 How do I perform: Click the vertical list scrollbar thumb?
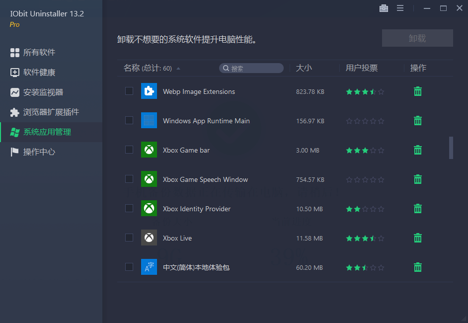(451, 148)
